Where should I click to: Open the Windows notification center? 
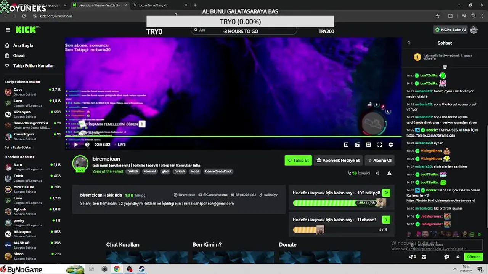tap(480, 269)
